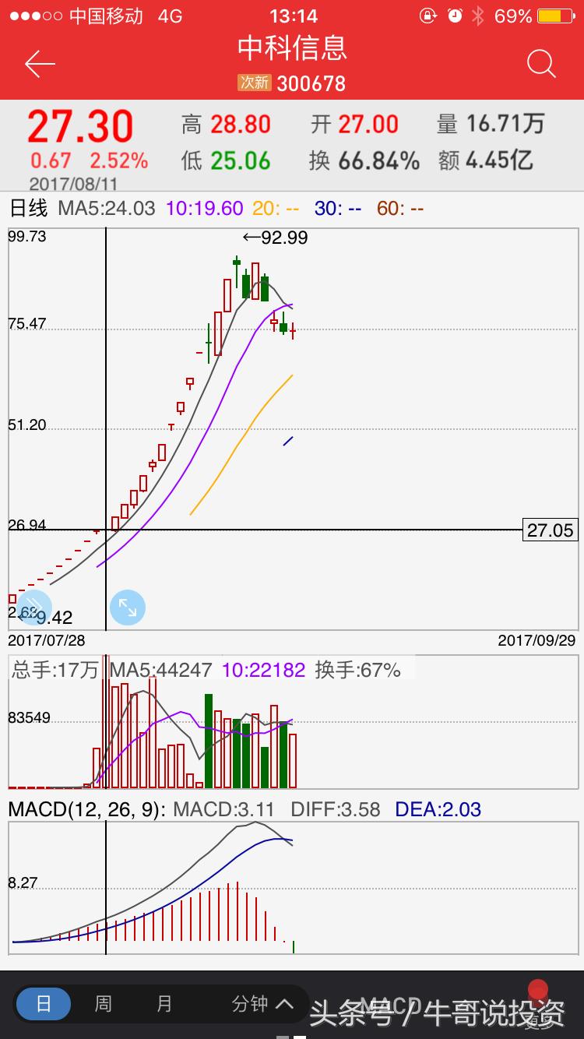Tap the double-chevron circle on chart
The image size is (584, 1039).
(x=33, y=608)
